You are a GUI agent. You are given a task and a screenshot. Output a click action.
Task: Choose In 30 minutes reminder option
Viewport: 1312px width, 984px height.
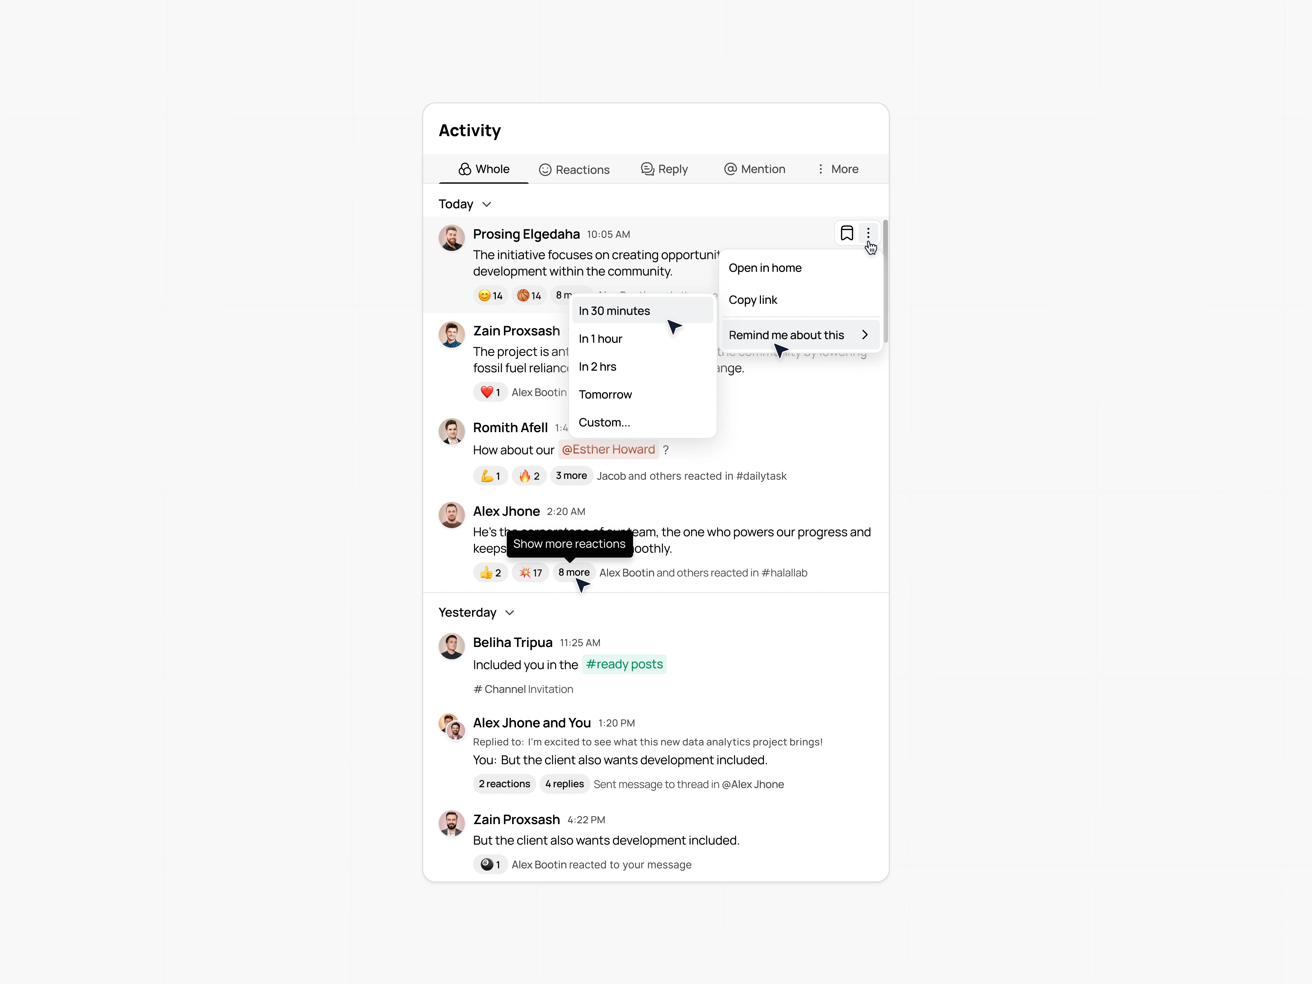(642, 311)
